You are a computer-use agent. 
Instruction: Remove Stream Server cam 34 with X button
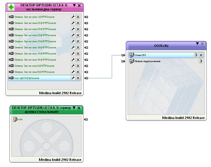(x=78, y=47)
